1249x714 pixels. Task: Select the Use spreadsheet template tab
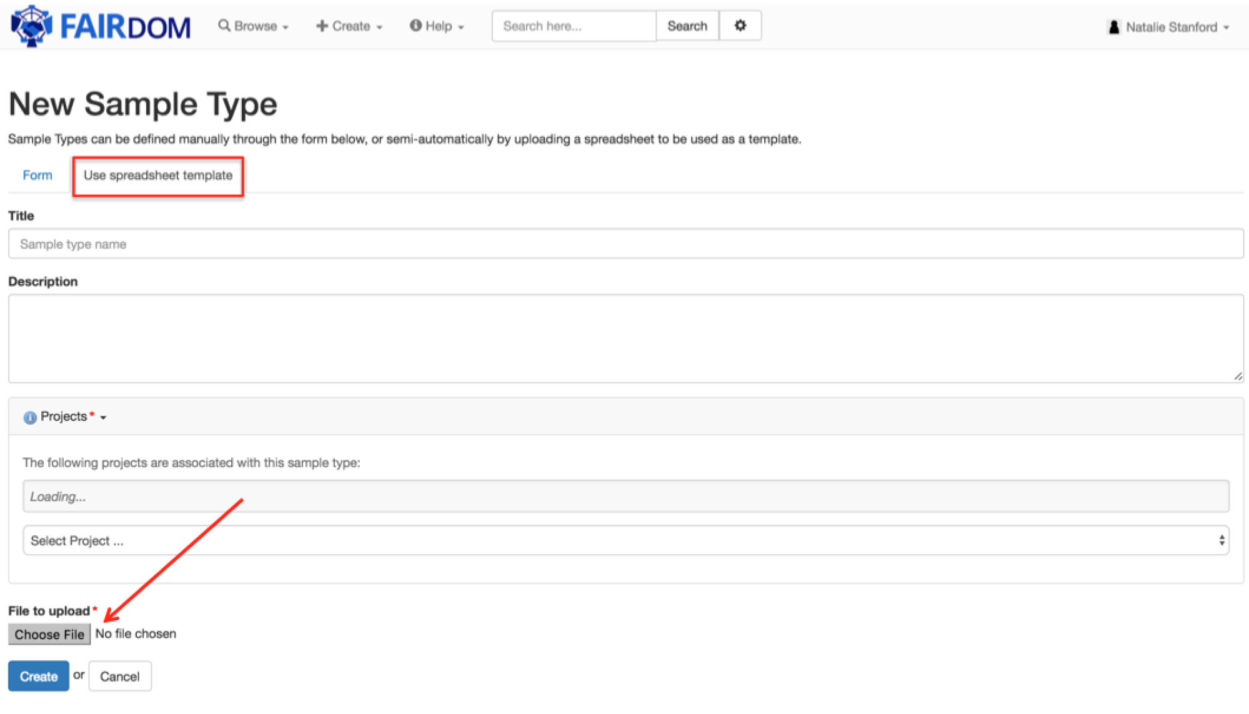point(158,176)
